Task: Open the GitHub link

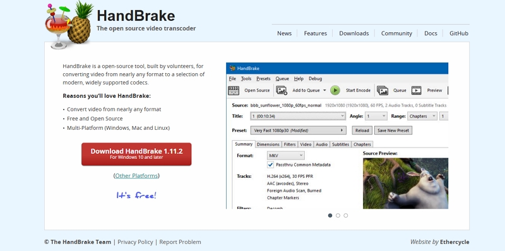Action: [x=459, y=33]
